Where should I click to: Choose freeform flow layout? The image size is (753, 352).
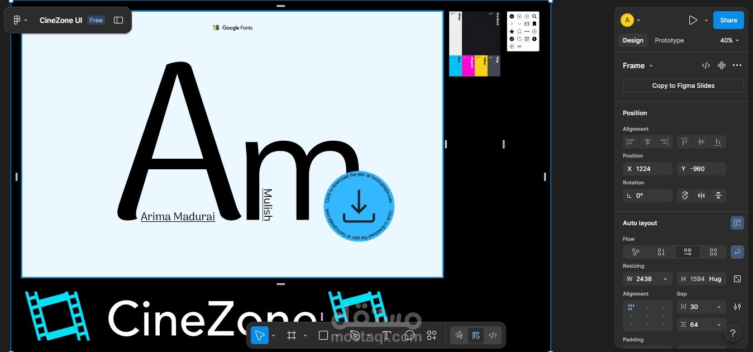tap(636, 252)
